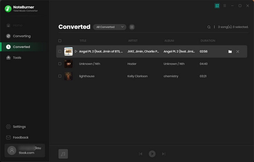Close the NoteBurner window

tap(247, 6)
